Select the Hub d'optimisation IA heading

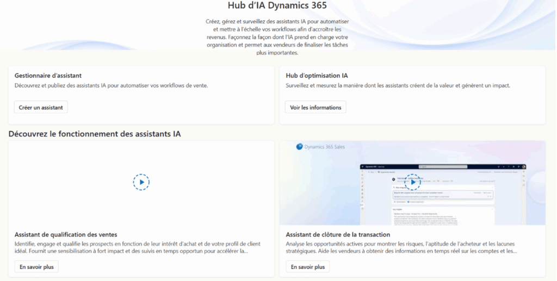(x=317, y=76)
